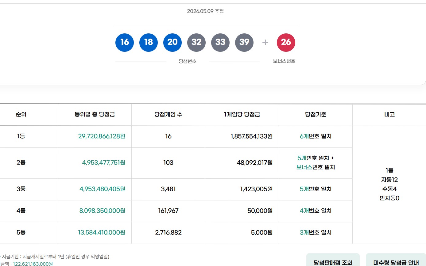The height and width of the screenshot is (266, 426).
Task: Click per-game prize 48,092,017원
Action: pyautogui.click(x=255, y=163)
